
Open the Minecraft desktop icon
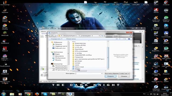[x=5, y=34]
